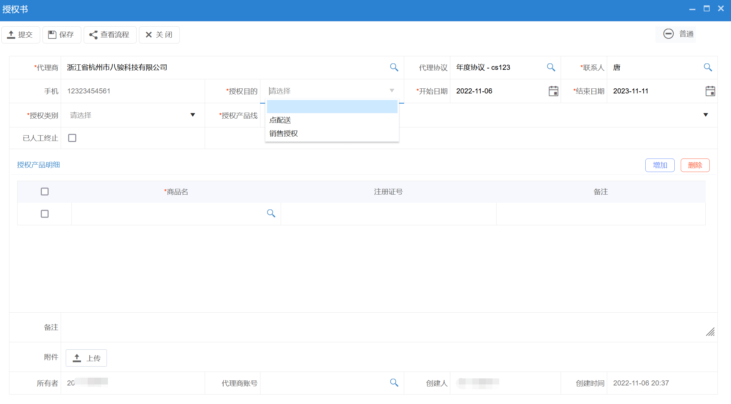
Task: Click 删除 to delete selected rows
Action: (x=695, y=165)
